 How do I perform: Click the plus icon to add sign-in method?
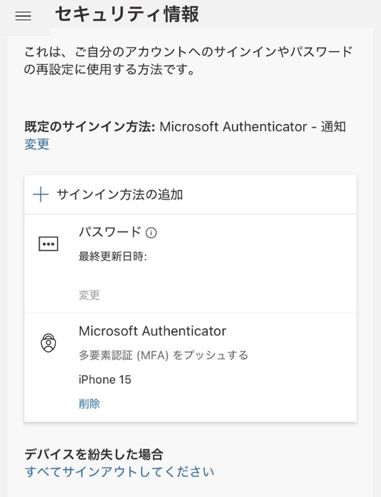40,194
